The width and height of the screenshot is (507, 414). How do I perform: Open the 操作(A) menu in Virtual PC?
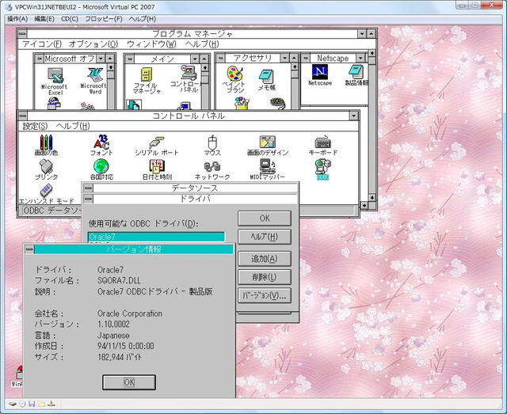[17, 19]
